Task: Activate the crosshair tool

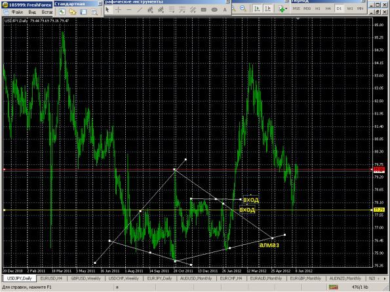Action: coord(118,10)
